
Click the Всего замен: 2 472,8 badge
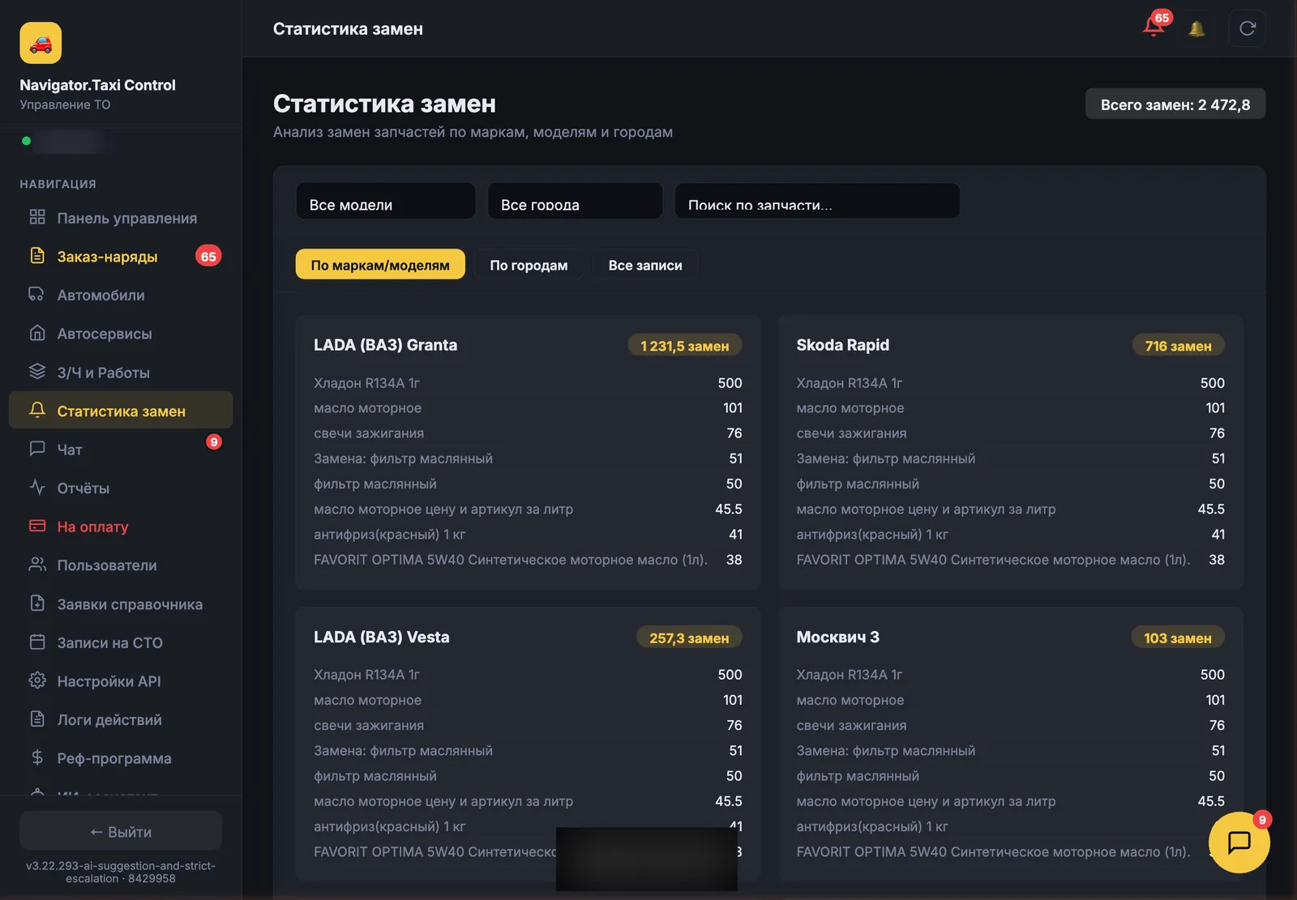tap(1175, 105)
